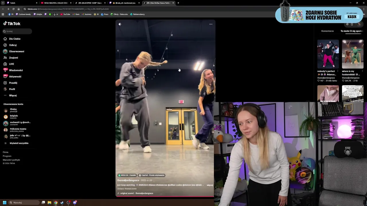This screenshot has width=367, height=206.
Task: Open the masked-face video thumbnail
Action: coord(328,94)
